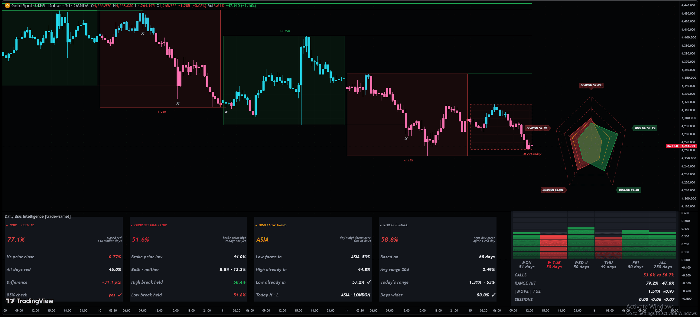
Task: Click the green Wednesday histogram bar
Action: pyautogui.click(x=581, y=243)
